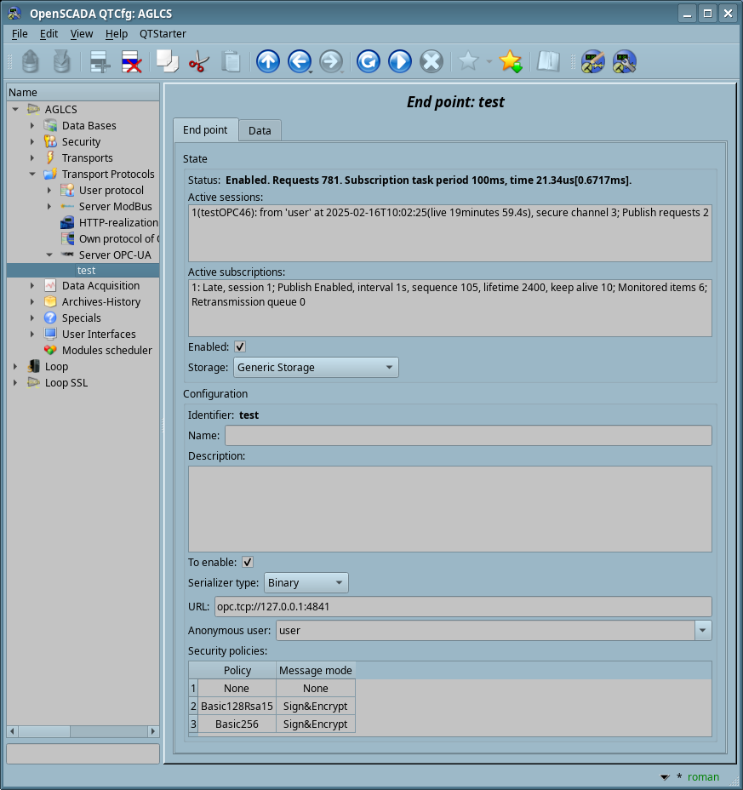
Task: Click the Add item toolbar icon
Action: tap(100, 61)
